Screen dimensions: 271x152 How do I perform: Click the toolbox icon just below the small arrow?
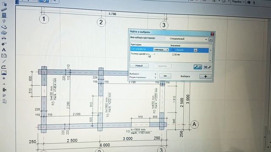[x=4, y=90]
